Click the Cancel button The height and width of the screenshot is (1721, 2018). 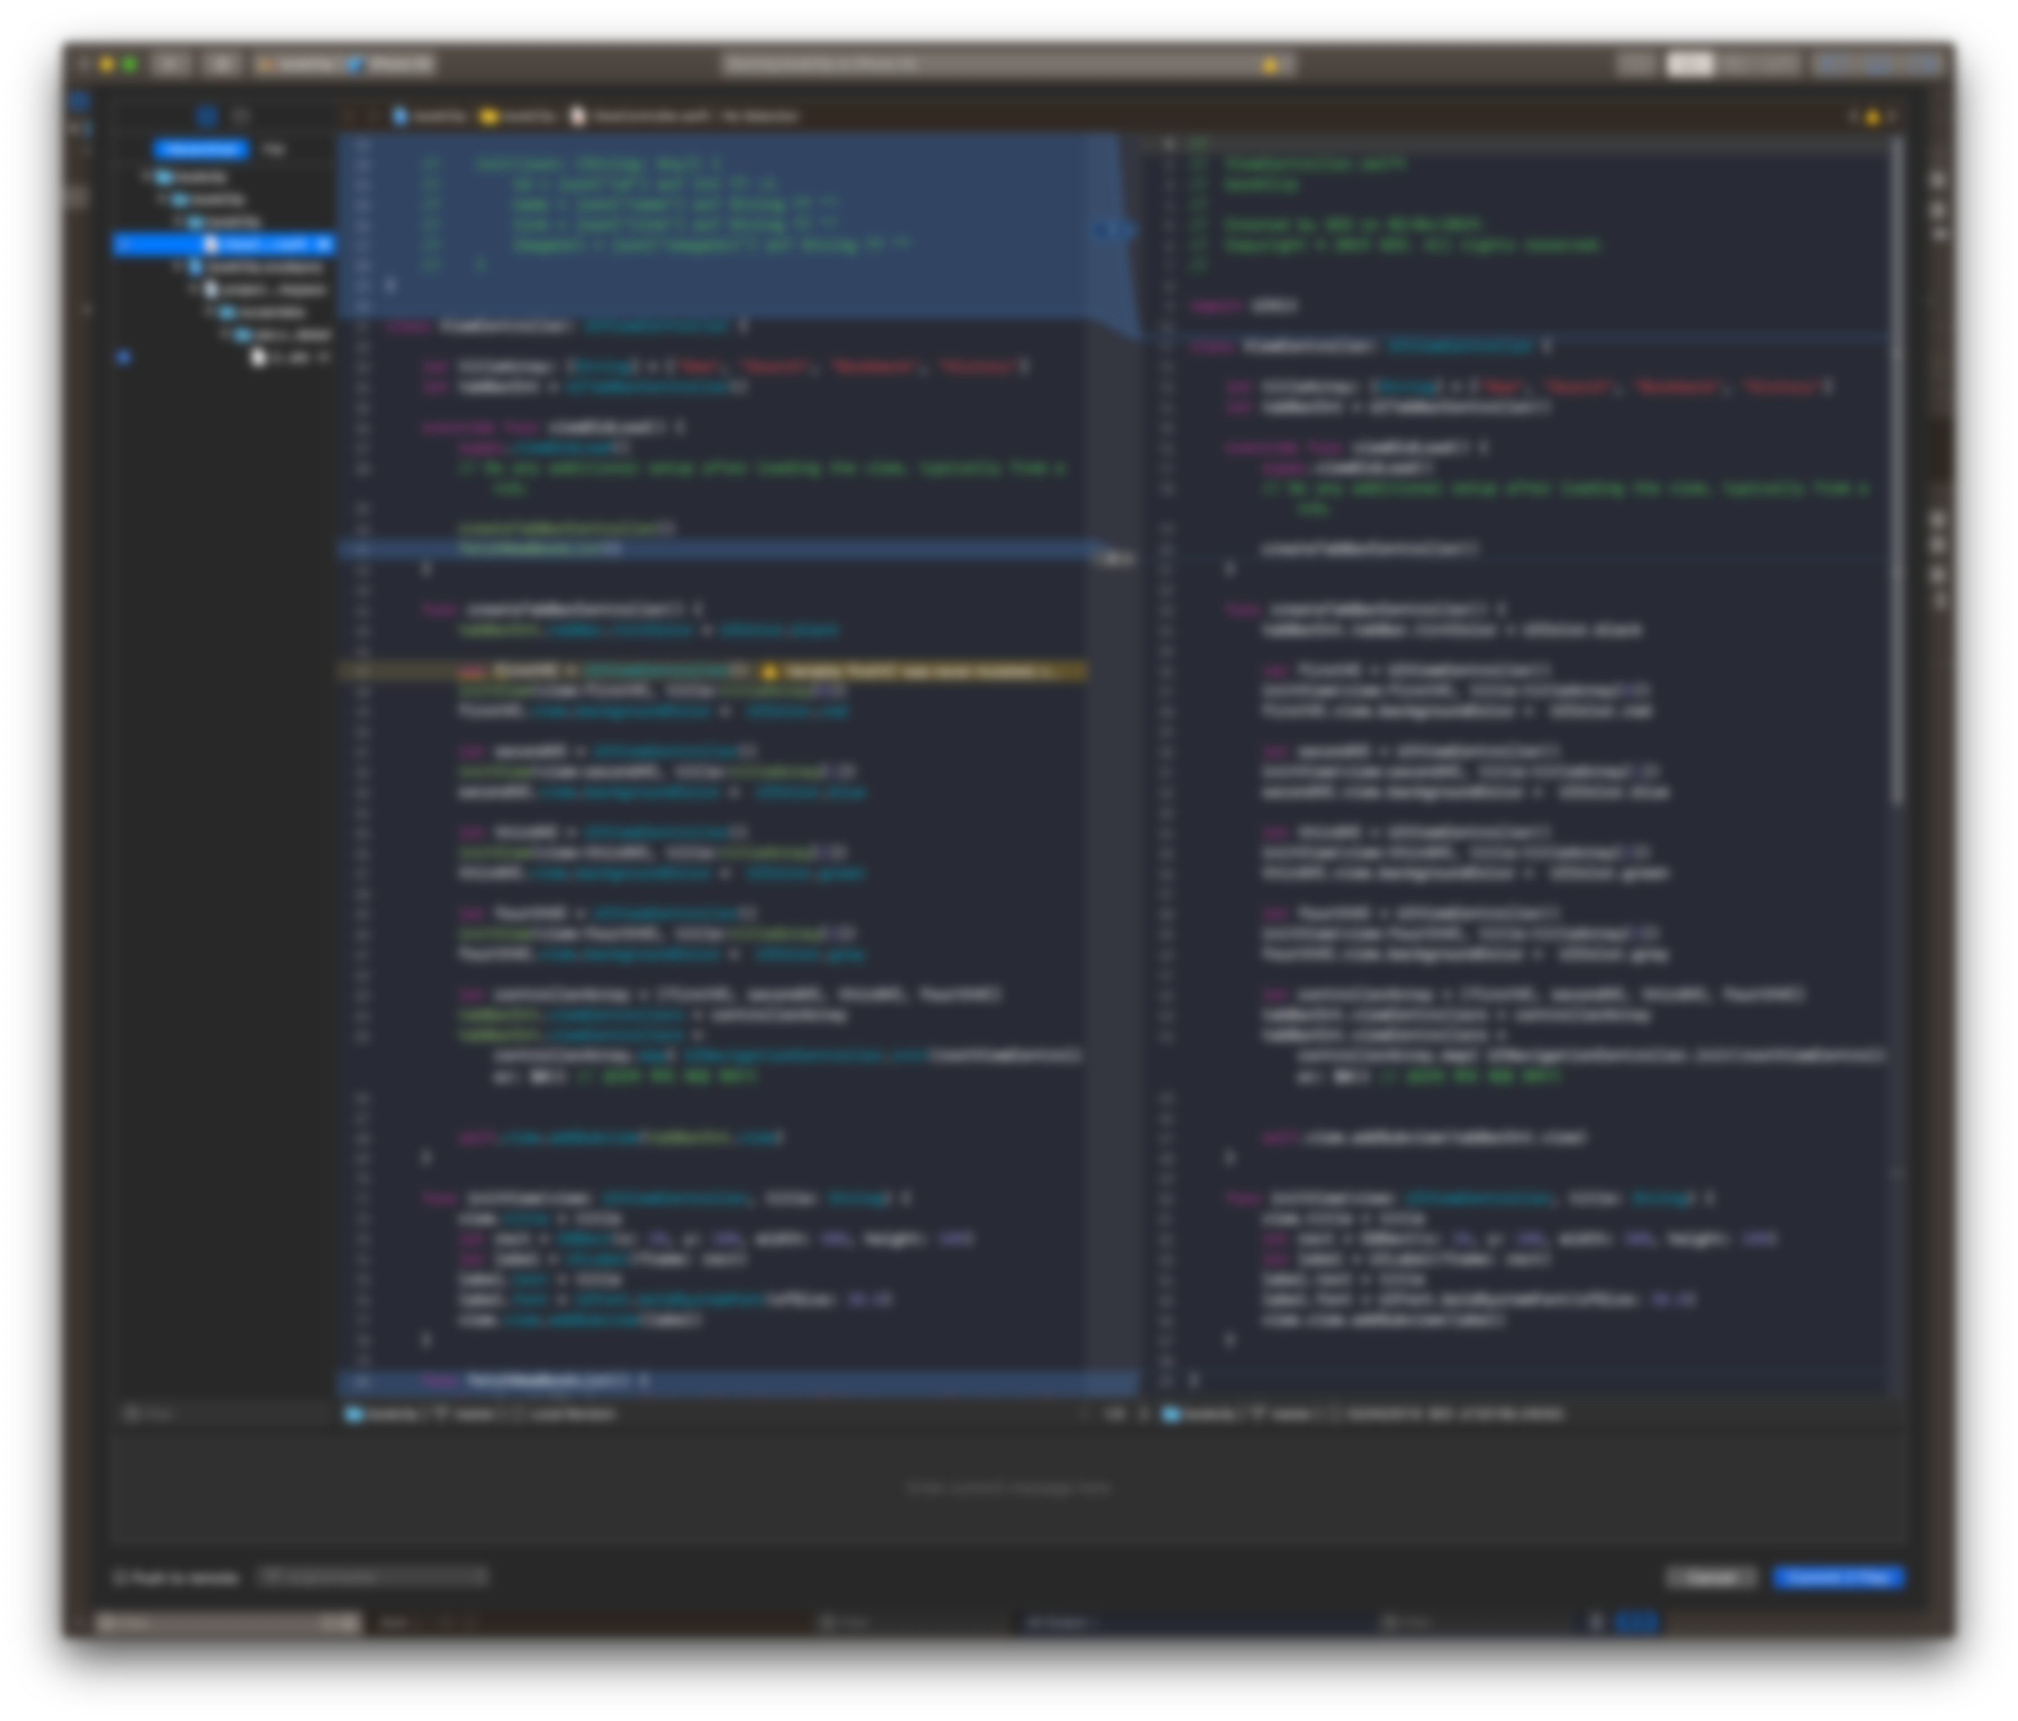click(1710, 1577)
